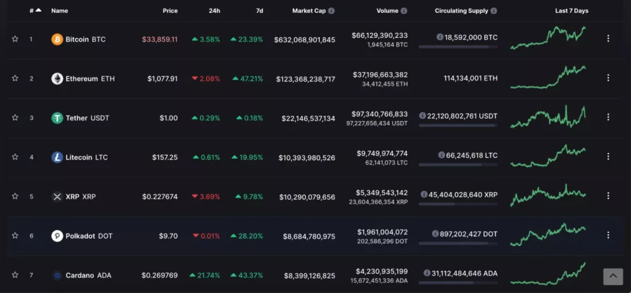The image size is (631, 293).
Task: Sort by the 7d change column
Action: [260, 11]
